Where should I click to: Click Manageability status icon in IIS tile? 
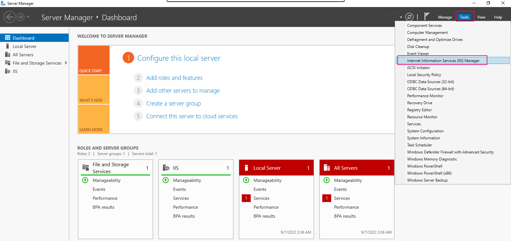[x=166, y=180]
